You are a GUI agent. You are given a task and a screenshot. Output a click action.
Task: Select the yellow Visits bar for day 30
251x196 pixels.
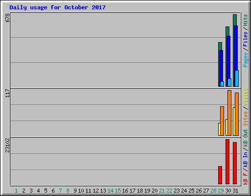(226, 127)
